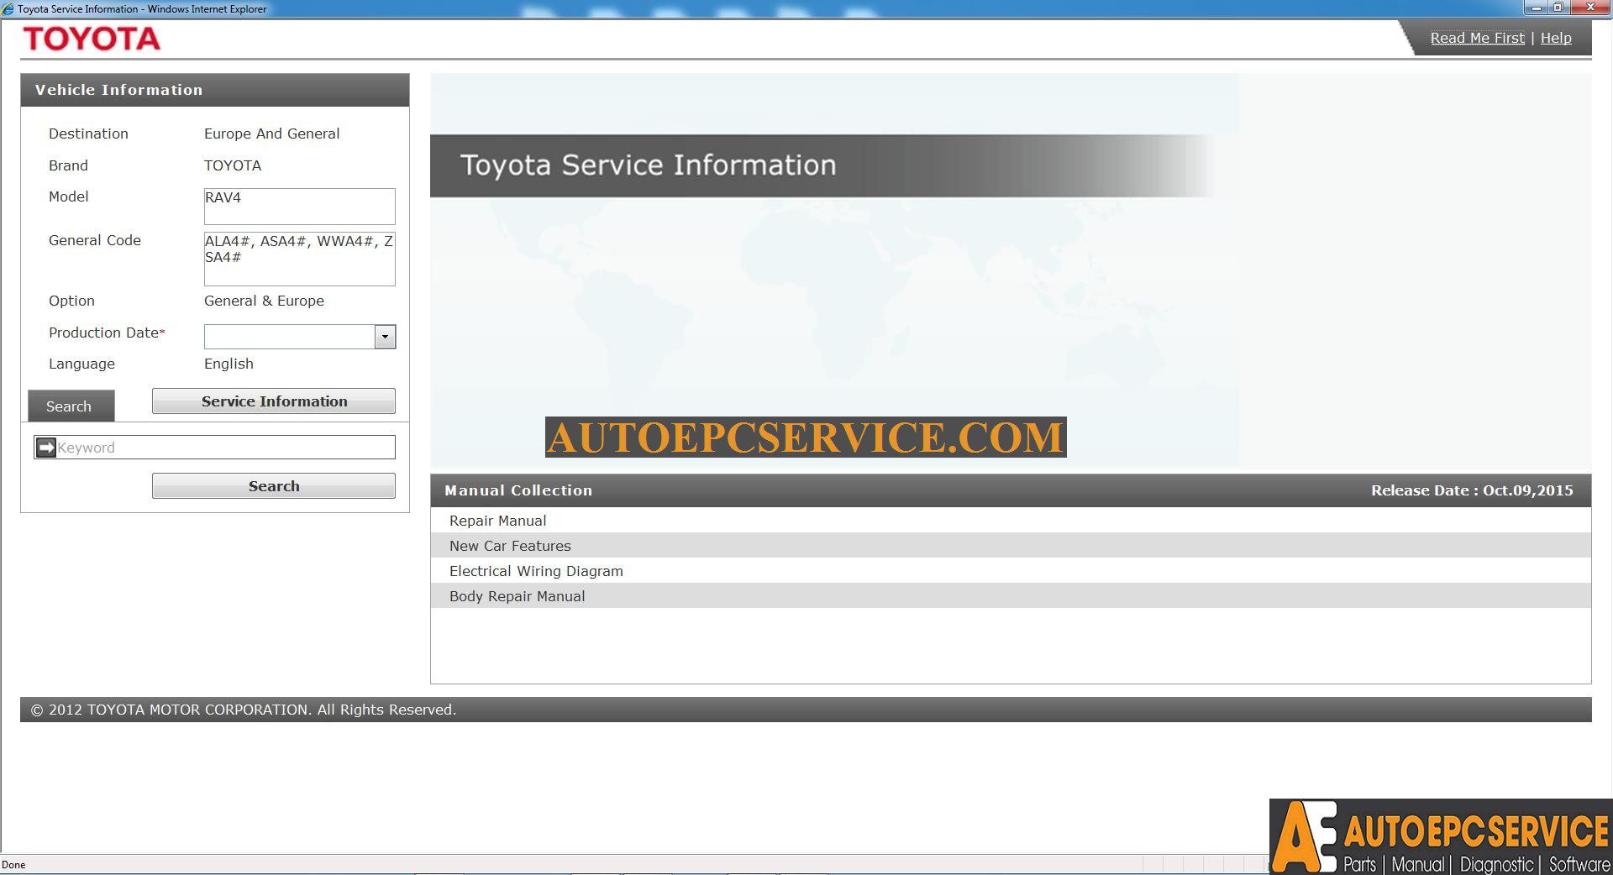This screenshot has height=875, width=1613.
Task: Click the General Code text box
Action: [299, 259]
